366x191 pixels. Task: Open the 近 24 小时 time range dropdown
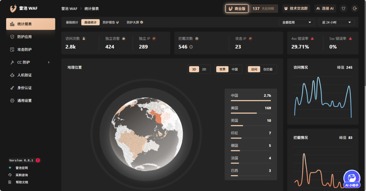[336, 22]
